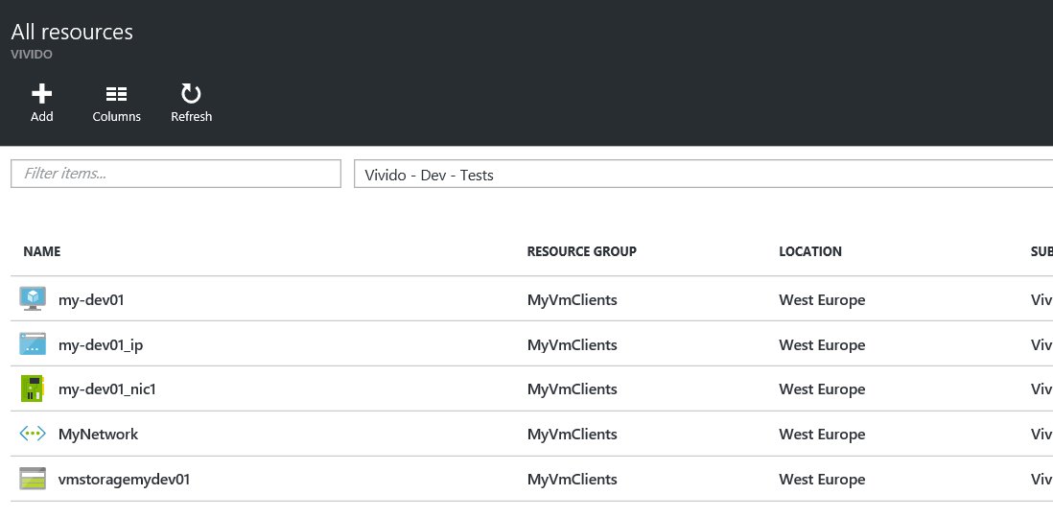Click the Refresh icon
The image size is (1053, 518).
[192, 93]
